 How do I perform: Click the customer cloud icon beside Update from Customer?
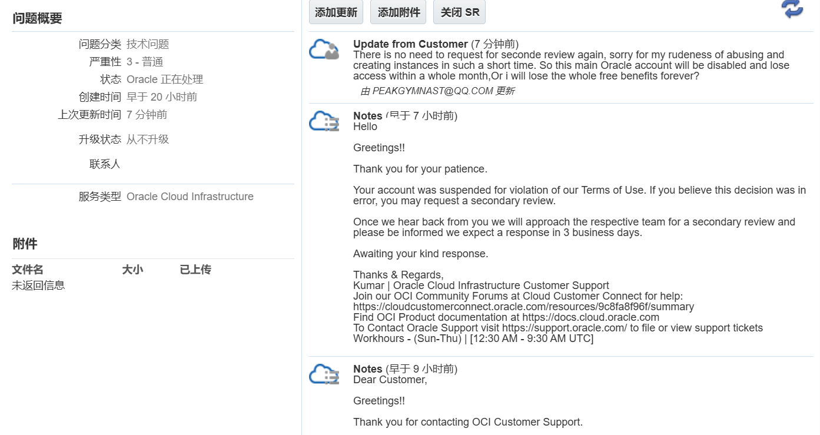(x=324, y=49)
